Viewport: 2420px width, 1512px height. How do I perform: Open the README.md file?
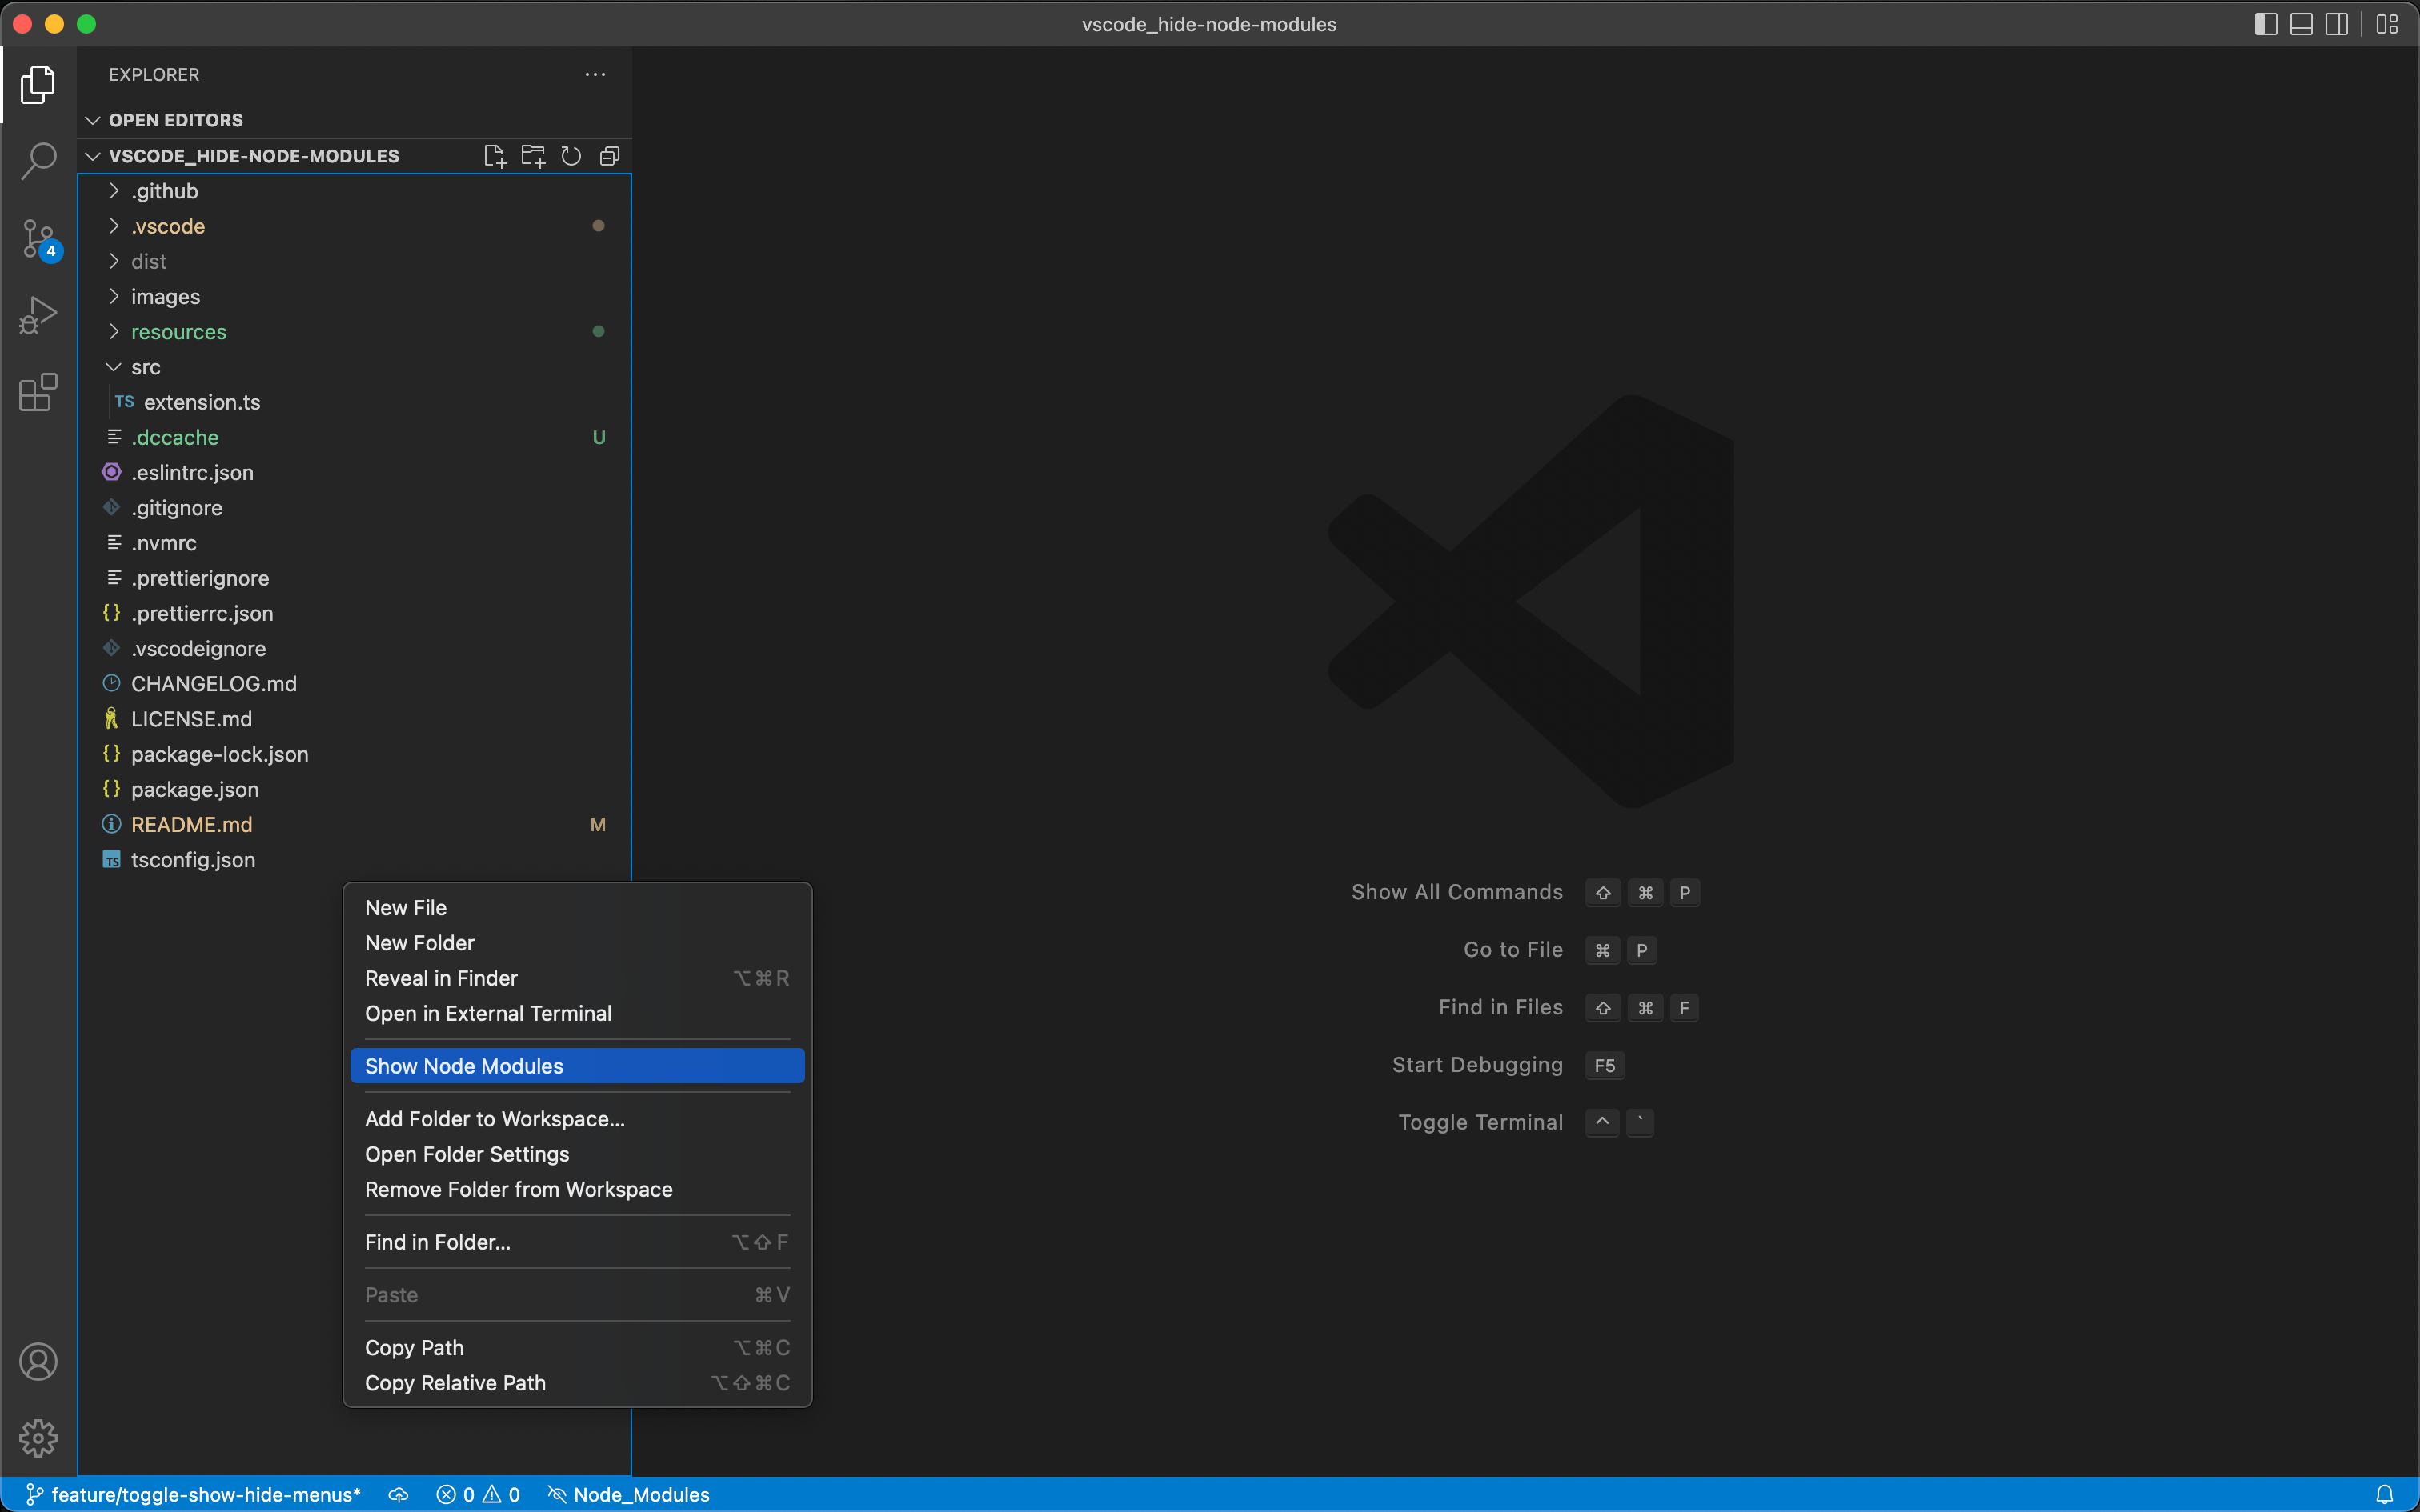(x=191, y=825)
